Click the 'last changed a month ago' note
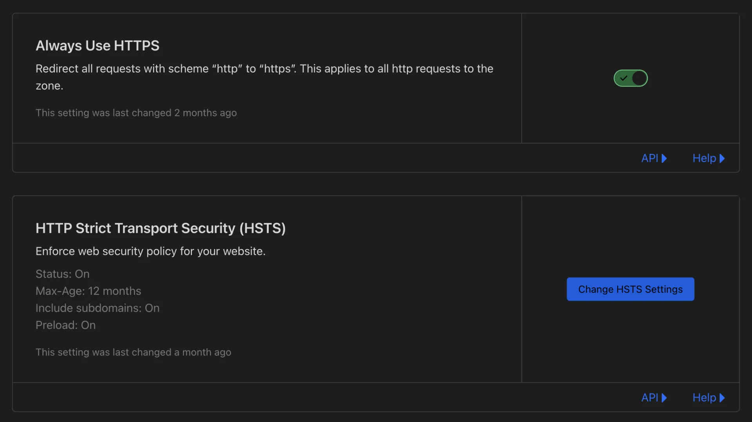This screenshot has width=752, height=422. [x=134, y=352]
